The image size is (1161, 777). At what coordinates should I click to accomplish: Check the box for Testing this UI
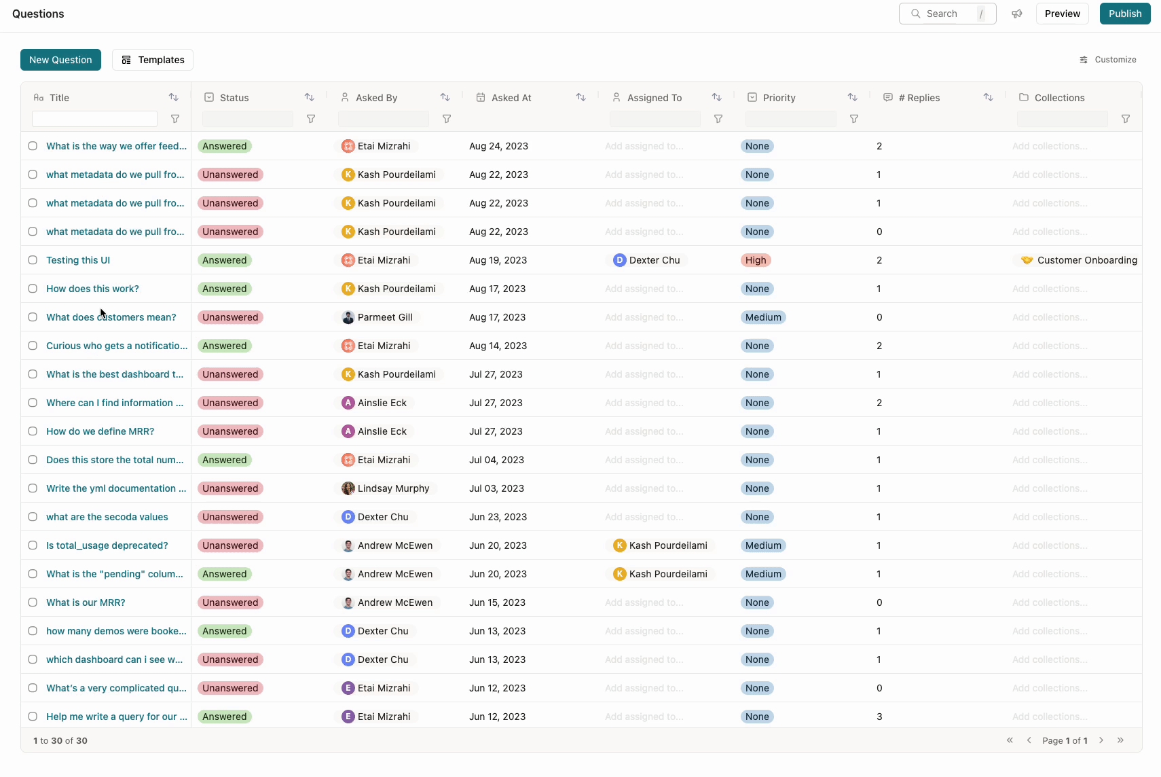[x=33, y=260]
